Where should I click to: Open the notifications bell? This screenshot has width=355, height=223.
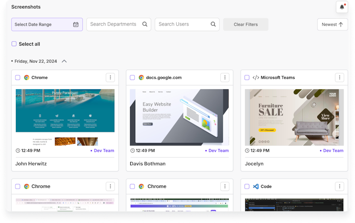(342, 7)
